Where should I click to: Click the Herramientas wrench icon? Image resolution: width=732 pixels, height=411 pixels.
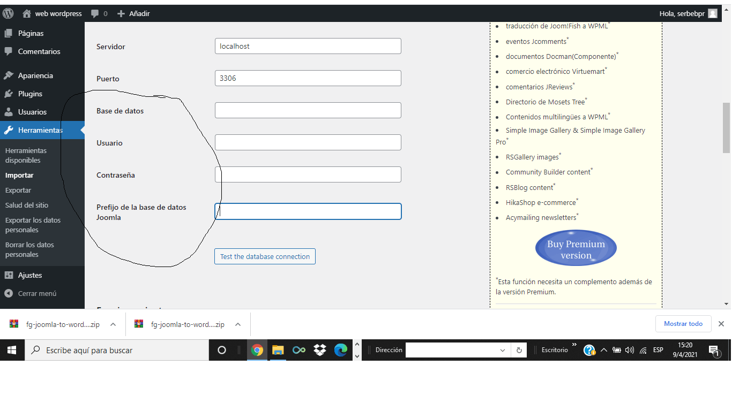pyautogui.click(x=9, y=130)
